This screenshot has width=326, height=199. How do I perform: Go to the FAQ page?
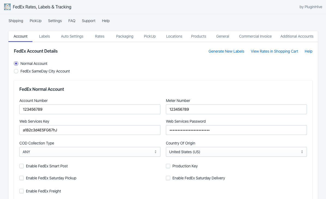tap(72, 21)
